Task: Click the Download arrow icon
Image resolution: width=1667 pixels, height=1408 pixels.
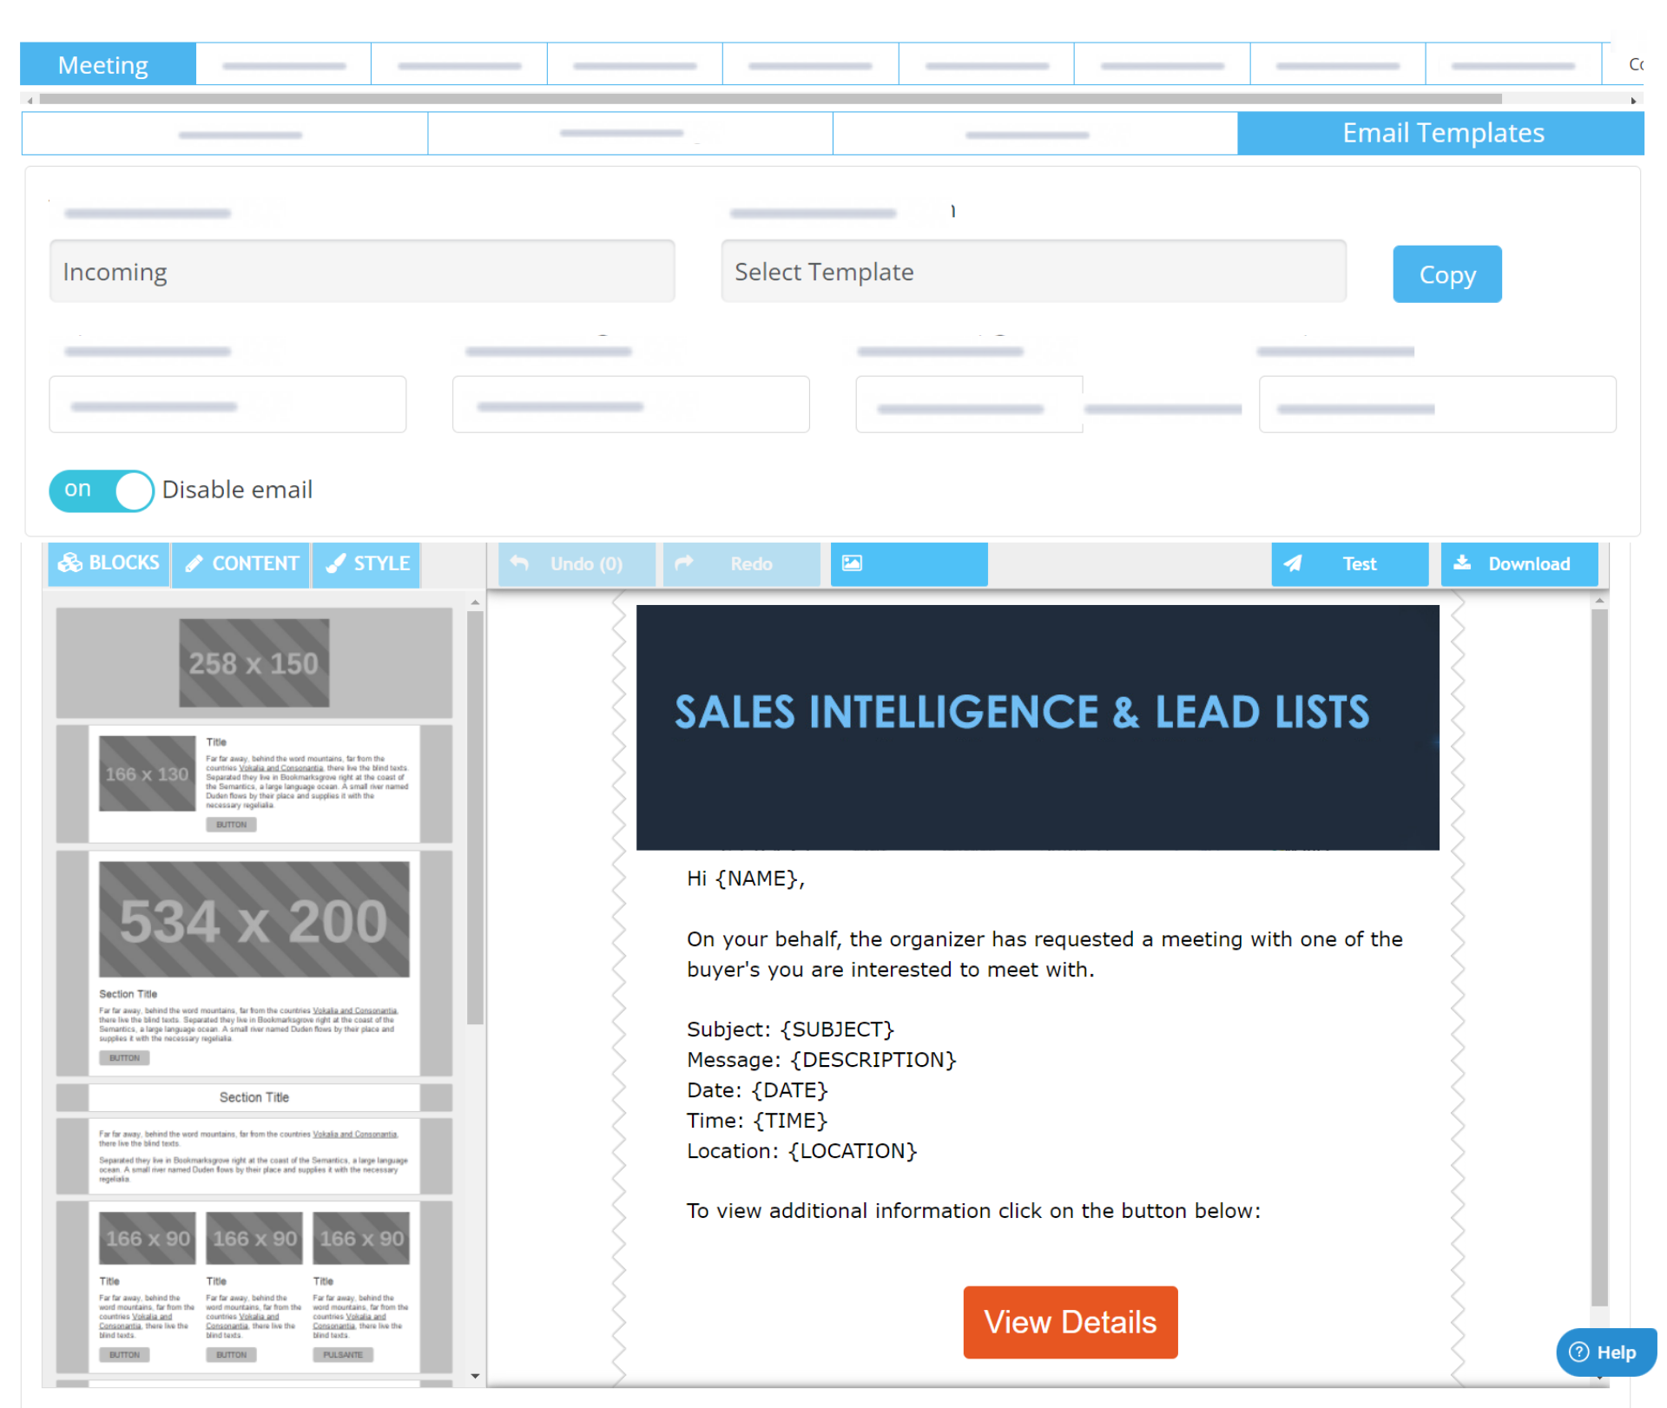Action: pyautogui.click(x=1463, y=563)
